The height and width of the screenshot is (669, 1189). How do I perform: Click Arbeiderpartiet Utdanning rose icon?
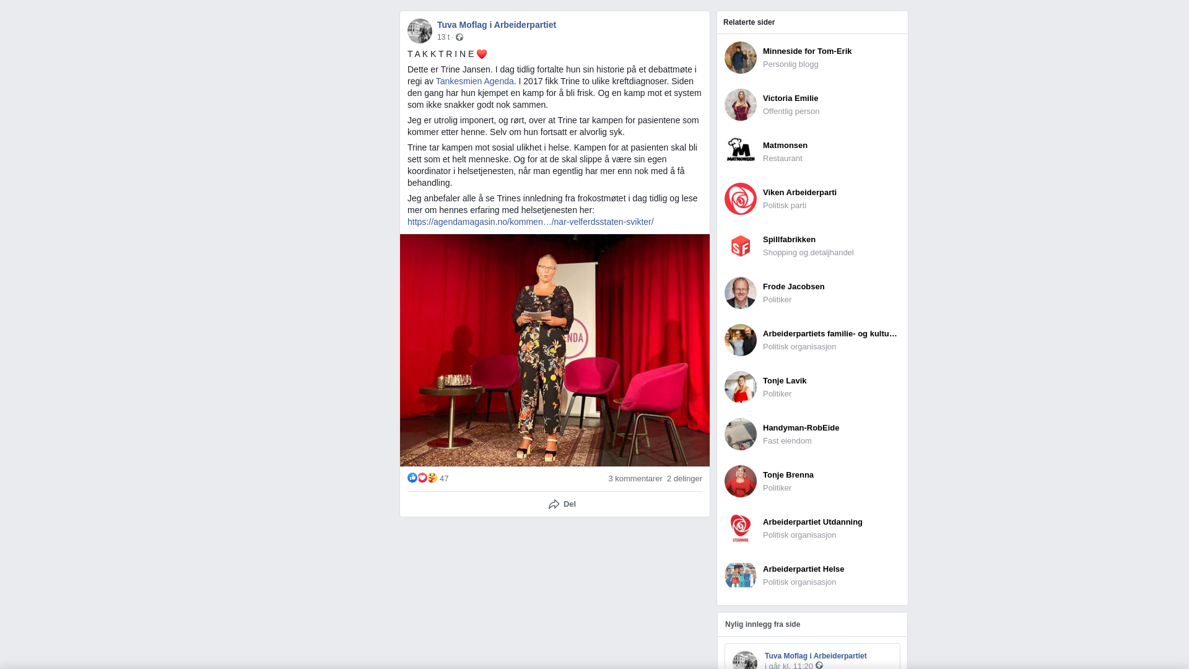[741, 528]
